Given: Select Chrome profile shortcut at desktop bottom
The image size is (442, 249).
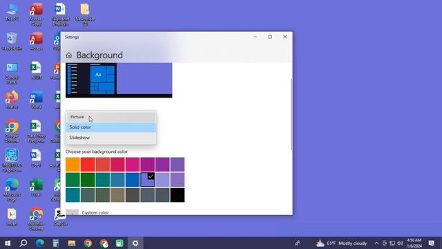Looking at the screenshot, I should tap(37, 219).
